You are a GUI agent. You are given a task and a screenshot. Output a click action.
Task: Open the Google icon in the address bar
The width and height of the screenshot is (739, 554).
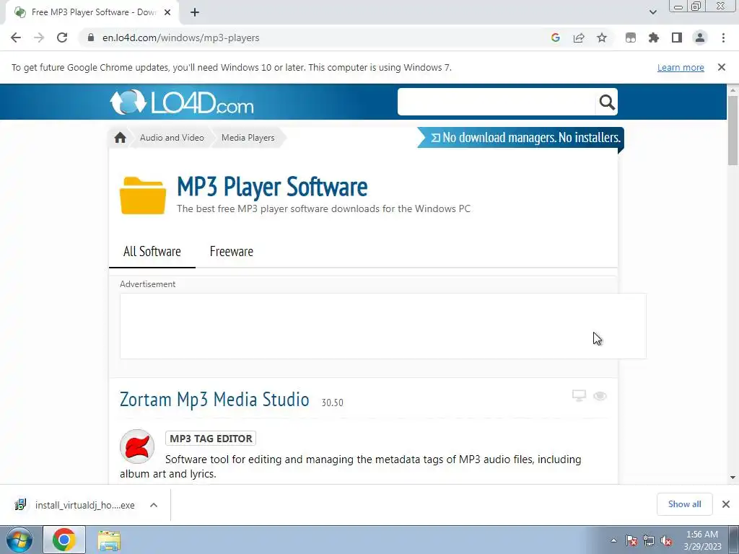[x=556, y=38]
